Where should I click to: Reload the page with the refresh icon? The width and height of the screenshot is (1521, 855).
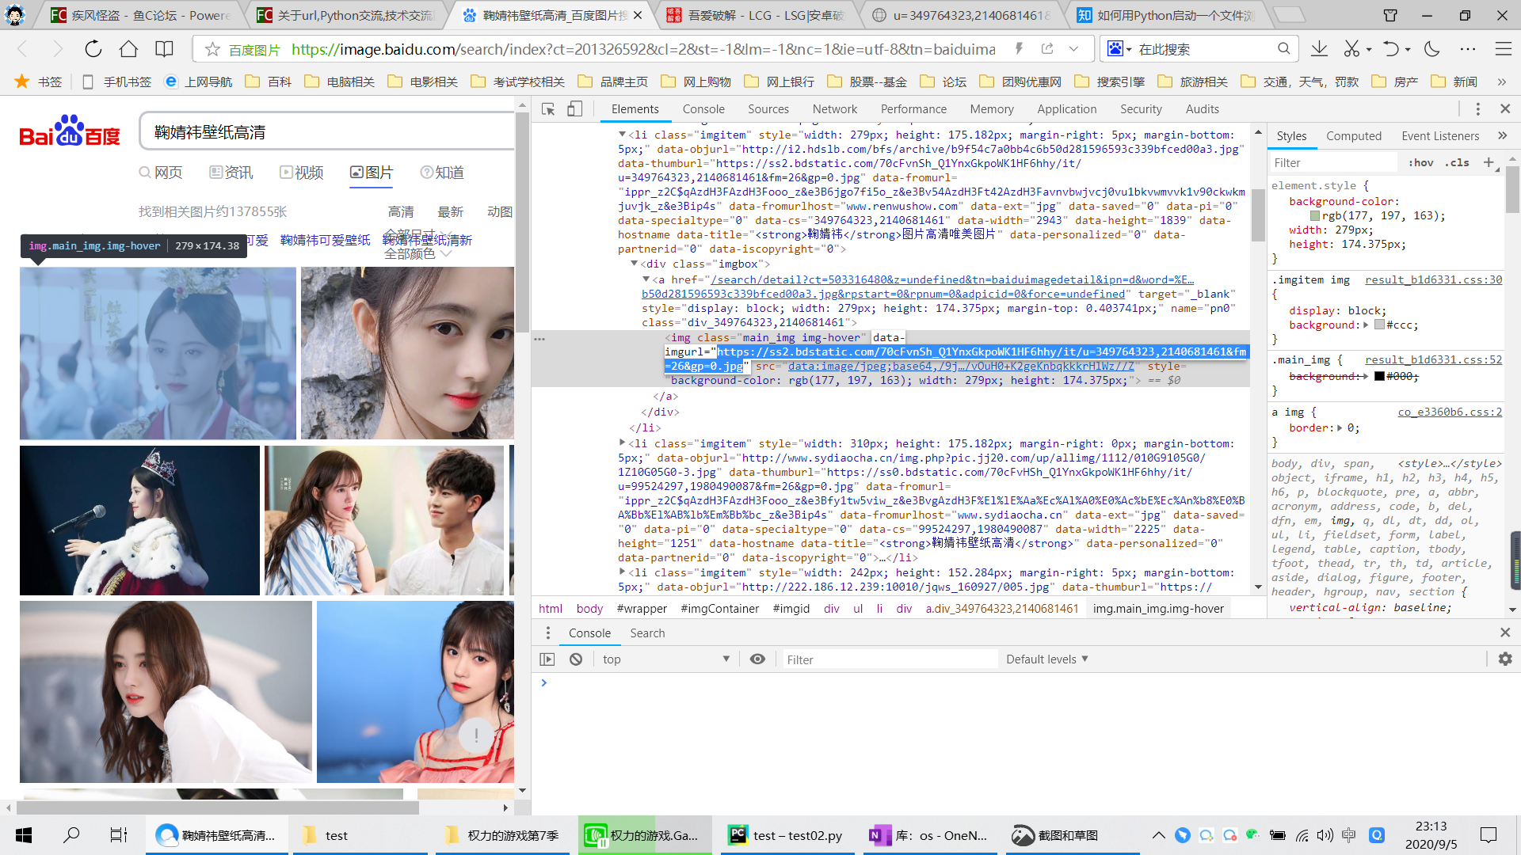(93, 49)
